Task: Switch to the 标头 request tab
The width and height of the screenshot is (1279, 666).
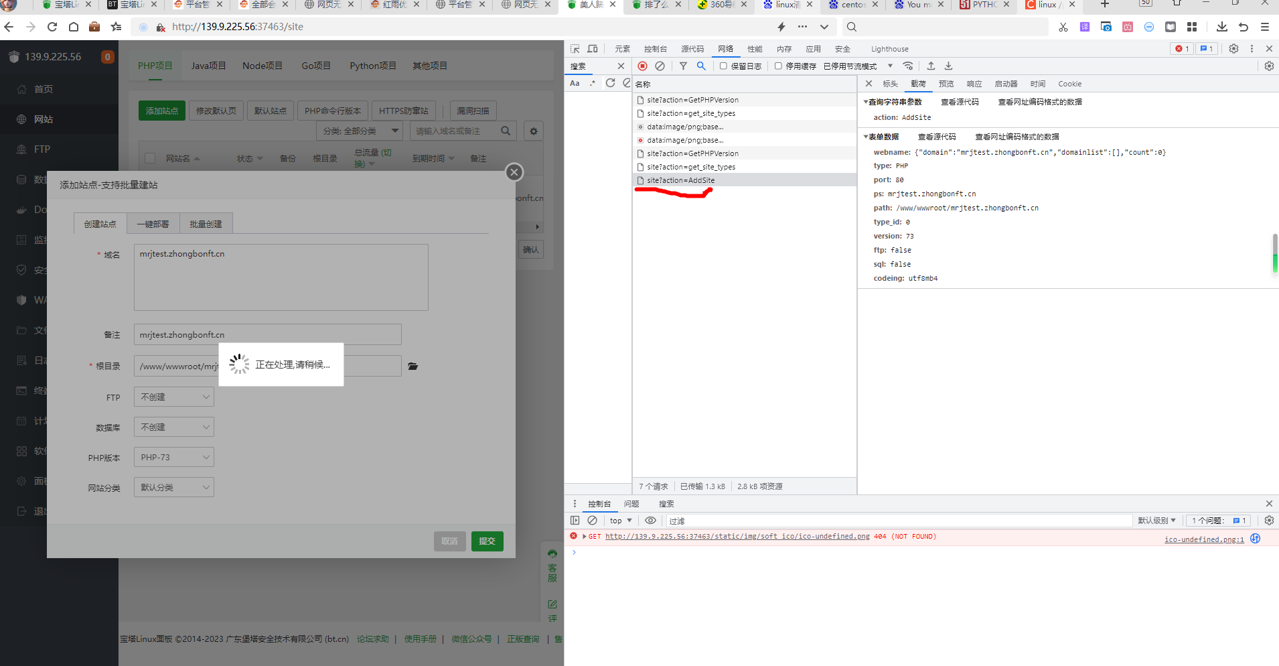Action: [890, 84]
